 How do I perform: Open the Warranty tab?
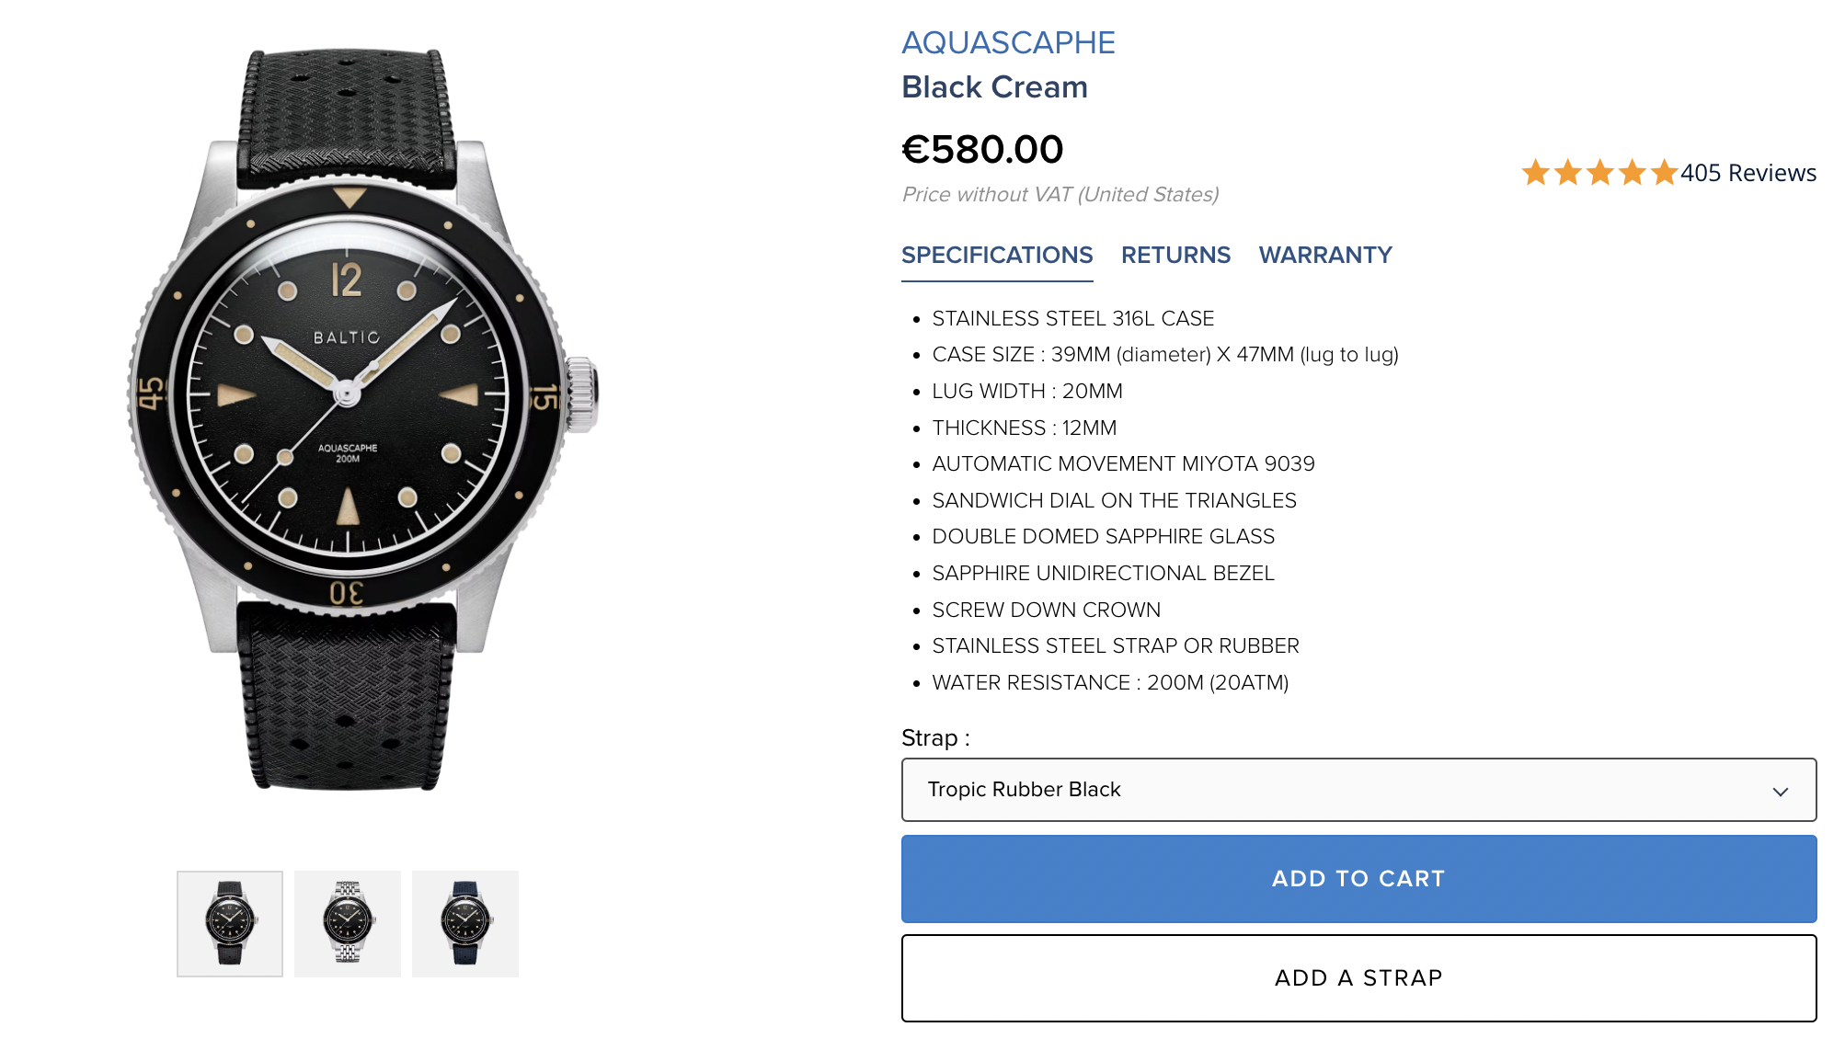pyautogui.click(x=1325, y=255)
